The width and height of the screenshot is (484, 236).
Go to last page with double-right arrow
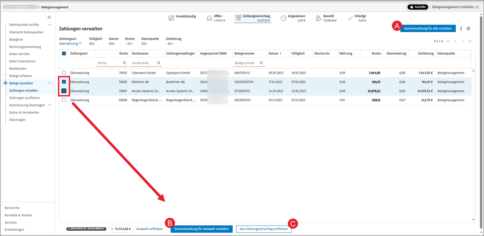pos(470,41)
